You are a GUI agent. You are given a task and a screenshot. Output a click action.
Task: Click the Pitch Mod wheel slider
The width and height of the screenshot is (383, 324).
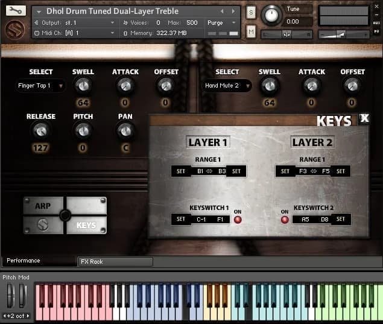[x=10, y=296]
